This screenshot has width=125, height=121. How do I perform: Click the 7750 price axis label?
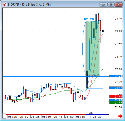(x=118, y=18)
